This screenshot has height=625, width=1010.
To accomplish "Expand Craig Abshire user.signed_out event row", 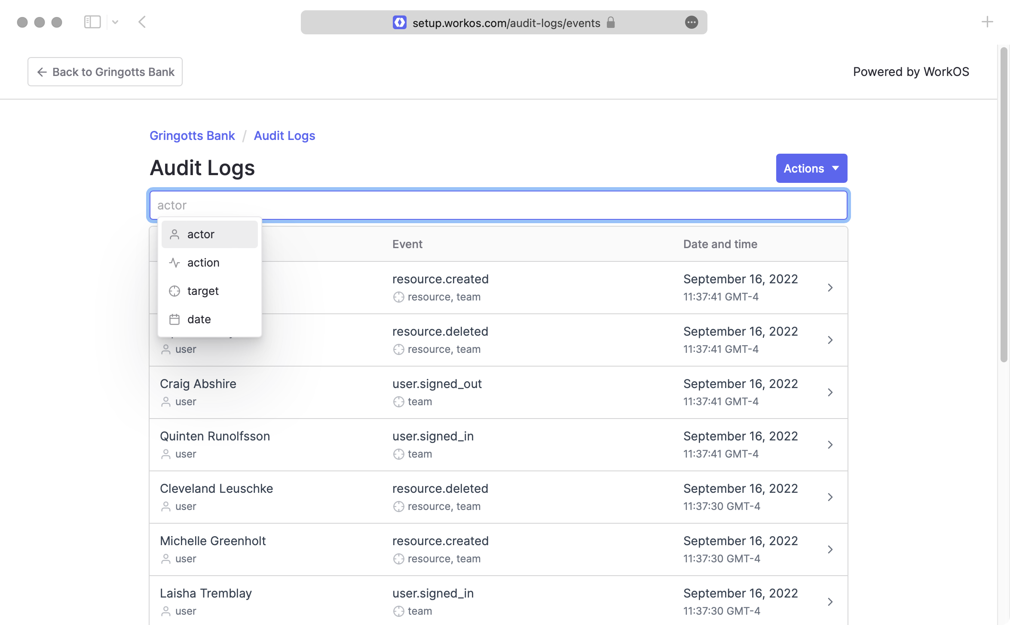I will point(830,392).
